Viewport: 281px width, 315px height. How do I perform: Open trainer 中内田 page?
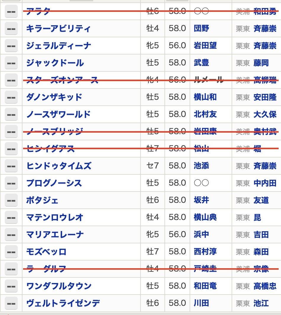coord(265,183)
